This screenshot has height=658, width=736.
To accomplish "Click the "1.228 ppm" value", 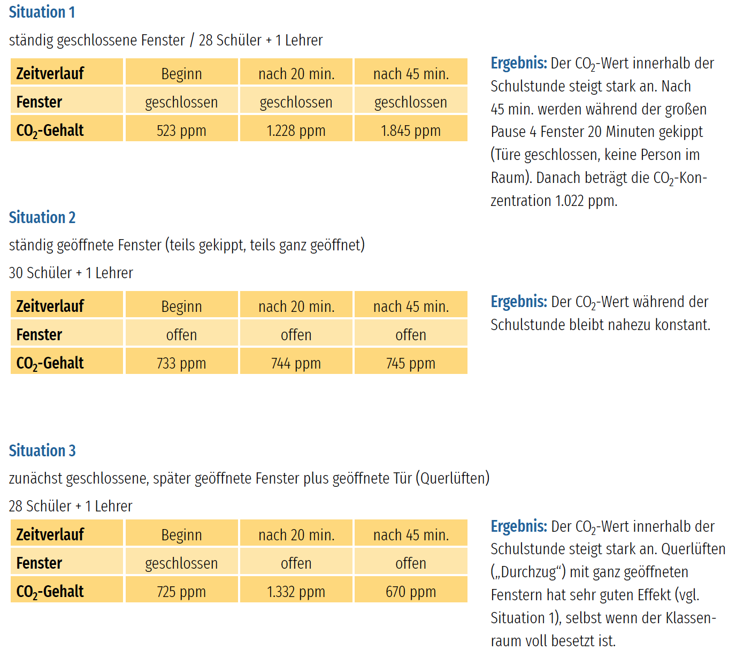I will click(296, 131).
